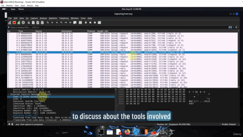The width and height of the screenshot is (243, 137).
Task: Select packet number 1 row
Action: (x=122, y=33)
